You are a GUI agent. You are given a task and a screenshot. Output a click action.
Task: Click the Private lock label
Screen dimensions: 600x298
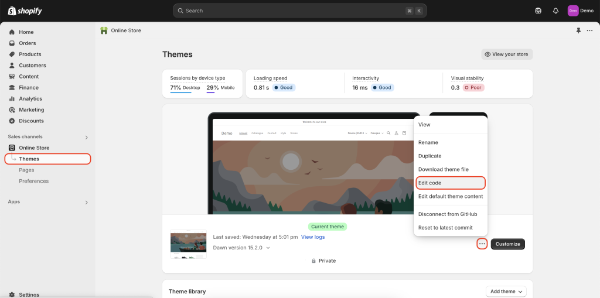pos(323,261)
